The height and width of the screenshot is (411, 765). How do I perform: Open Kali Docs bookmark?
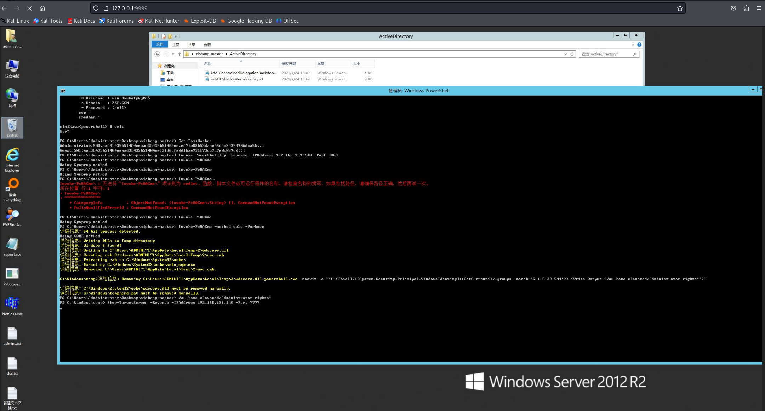tap(81, 21)
